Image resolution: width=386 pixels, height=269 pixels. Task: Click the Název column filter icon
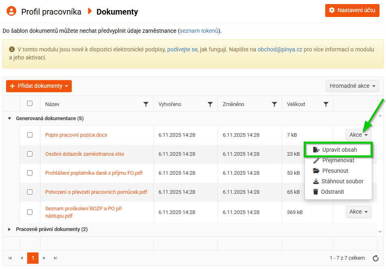pyautogui.click(x=146, y=104)
